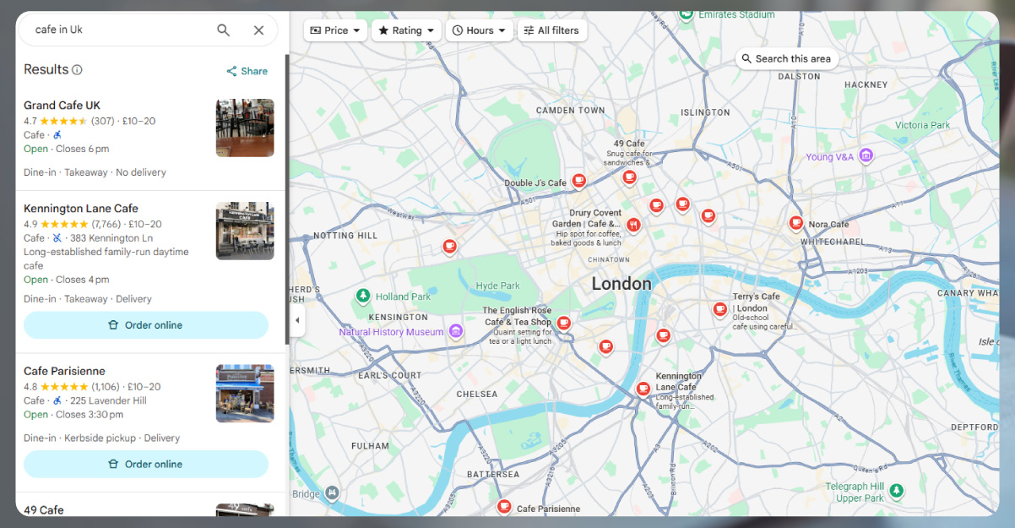This screenshot has height=528, width=1015.
Task: Open All filters panel
Action: tap(551, 30)
